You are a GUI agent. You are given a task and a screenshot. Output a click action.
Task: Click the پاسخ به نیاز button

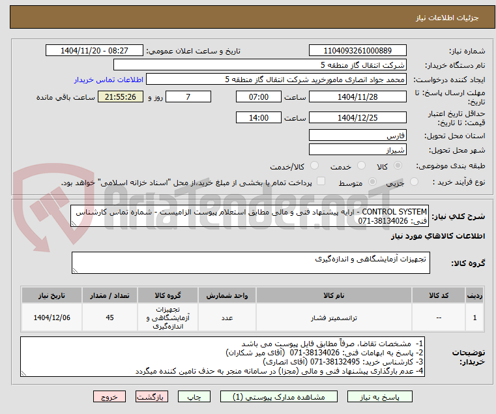pos(379,396)
